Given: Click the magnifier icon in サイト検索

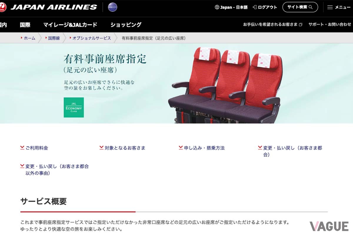Looking at the screenshot, I should coord(311,7).
